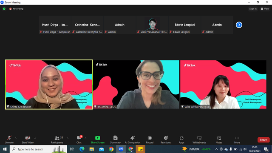Open Task View on the taskbar
The width and height of the screenshot is (272, 153).
72,149
